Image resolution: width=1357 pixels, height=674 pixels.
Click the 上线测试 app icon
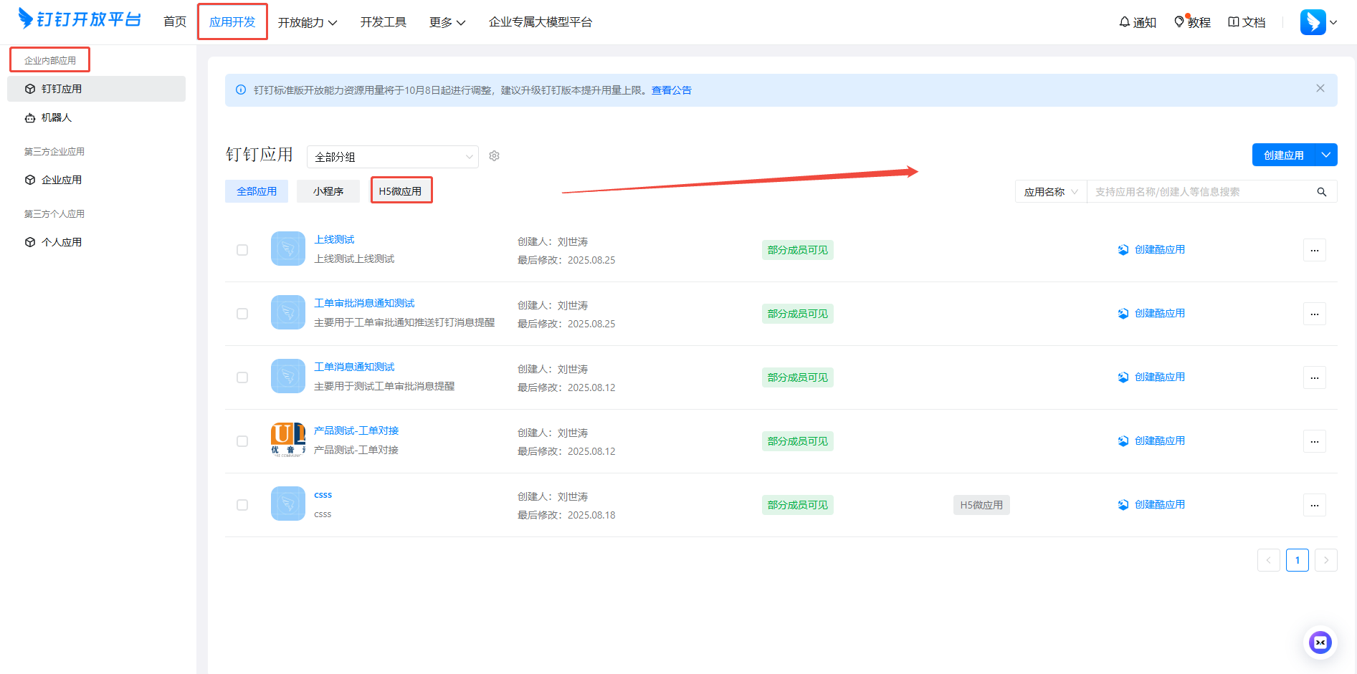pos(288,249)
